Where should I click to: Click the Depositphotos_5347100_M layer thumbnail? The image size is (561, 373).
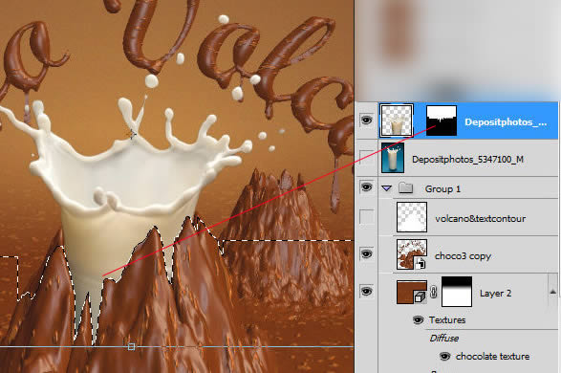393,158
